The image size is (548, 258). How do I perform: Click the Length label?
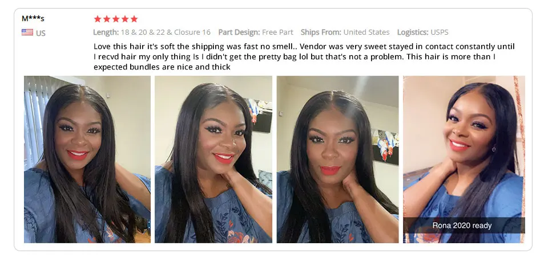click(106, 32)
